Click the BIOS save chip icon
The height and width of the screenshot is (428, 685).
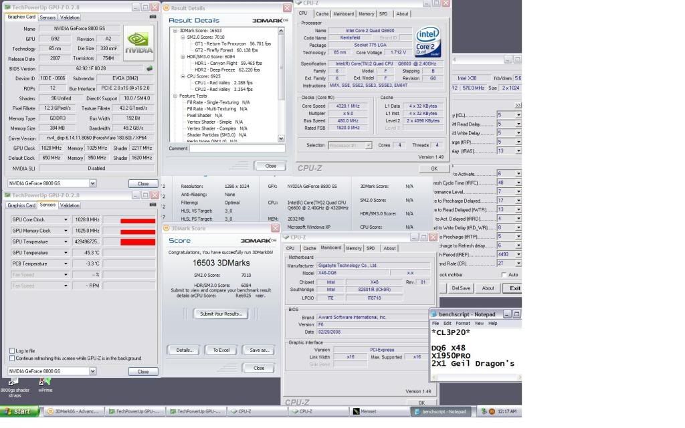(x=149, y=68)
